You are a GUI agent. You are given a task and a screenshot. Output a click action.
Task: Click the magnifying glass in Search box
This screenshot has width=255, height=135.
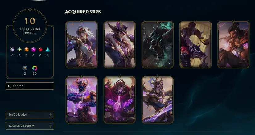coord(10,86)
